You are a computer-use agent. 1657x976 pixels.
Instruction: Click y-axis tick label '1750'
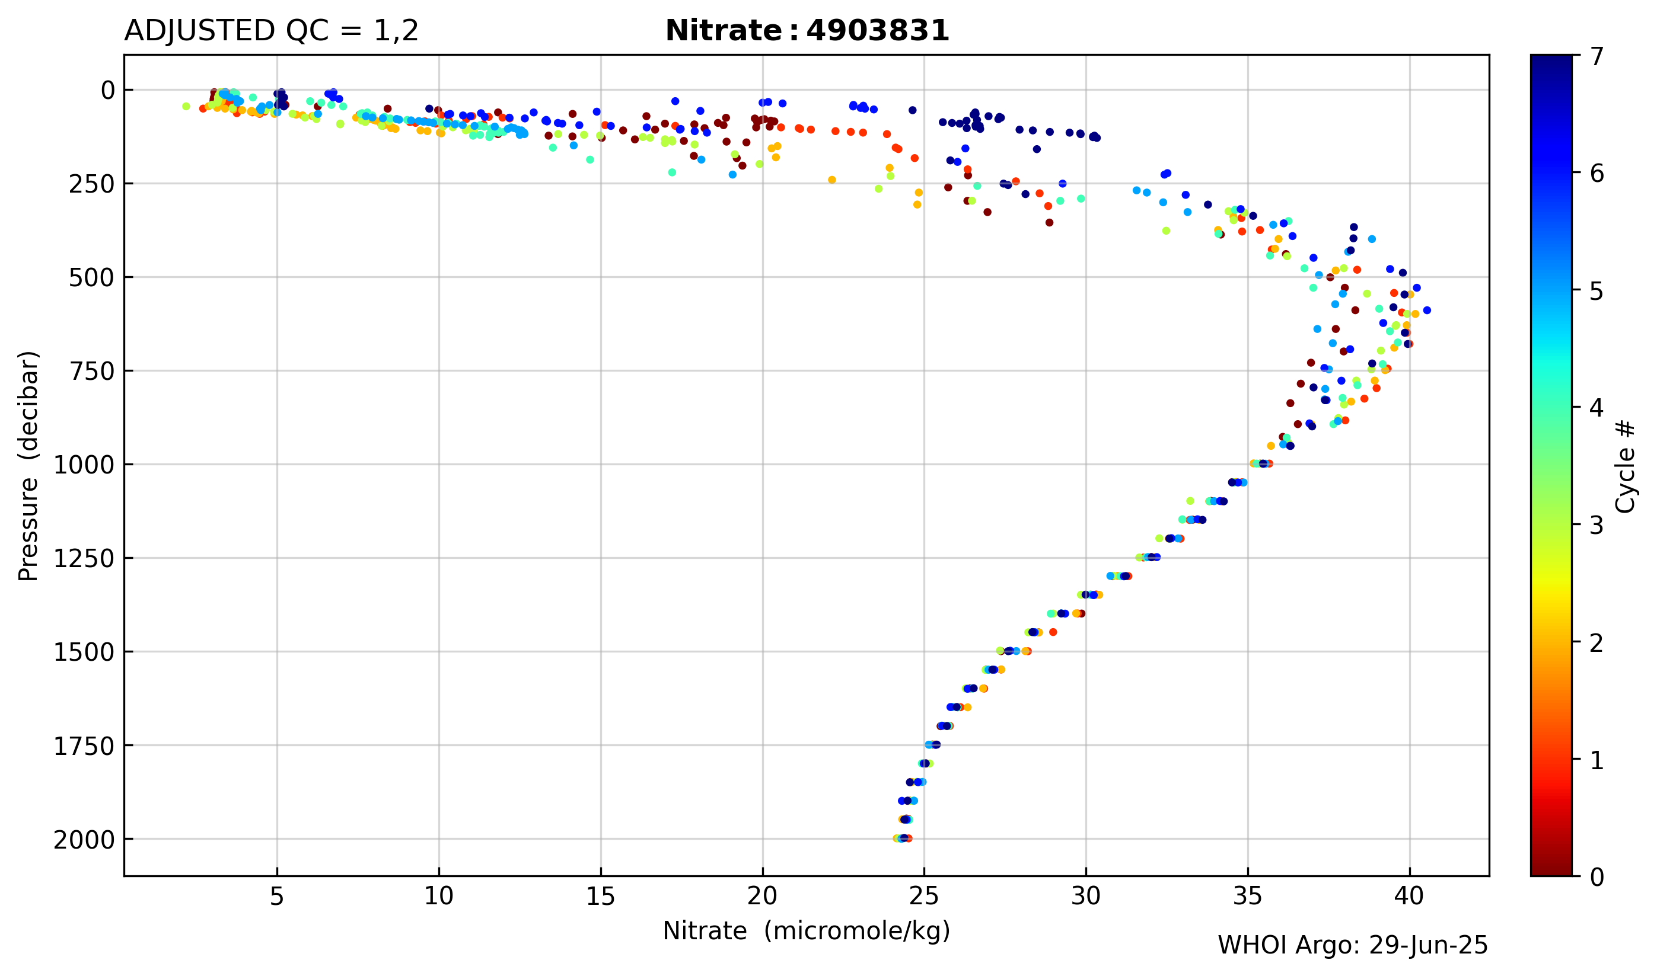84,747
